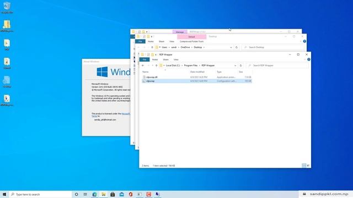
Task: Click the red Camtasia icon on taskbar
Action: [x=148, y=194]
